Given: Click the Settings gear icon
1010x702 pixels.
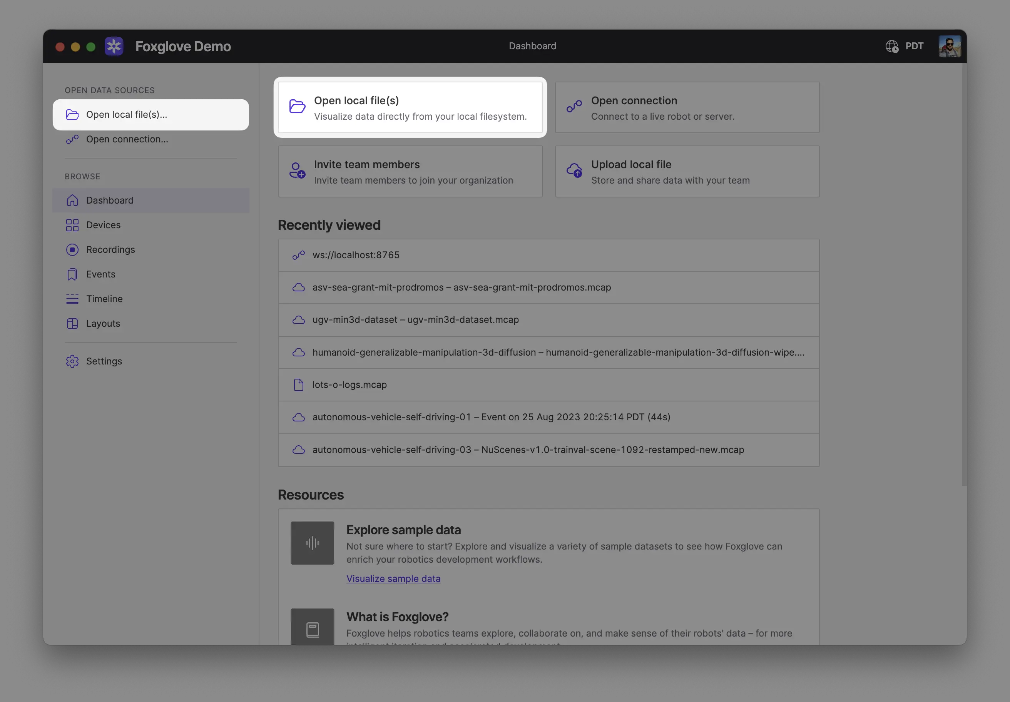Looking at the screenshot, I should 72,361.
